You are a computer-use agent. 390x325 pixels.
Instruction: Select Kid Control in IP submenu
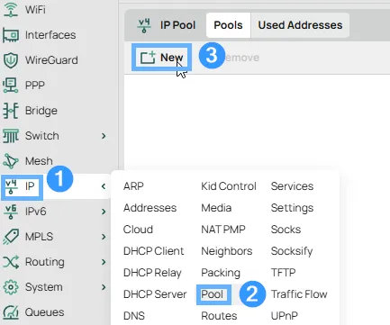point(229,186)
